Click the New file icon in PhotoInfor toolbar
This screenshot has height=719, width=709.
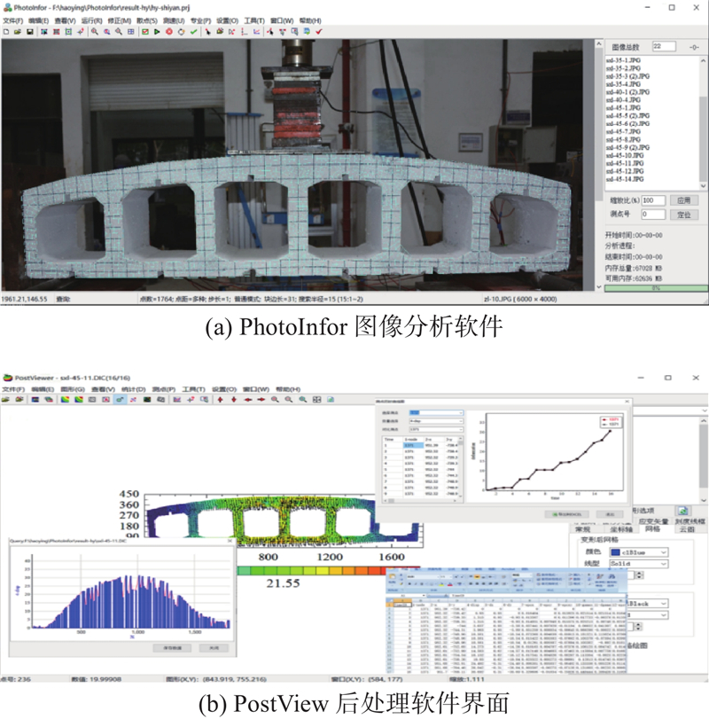pos(6,32)
